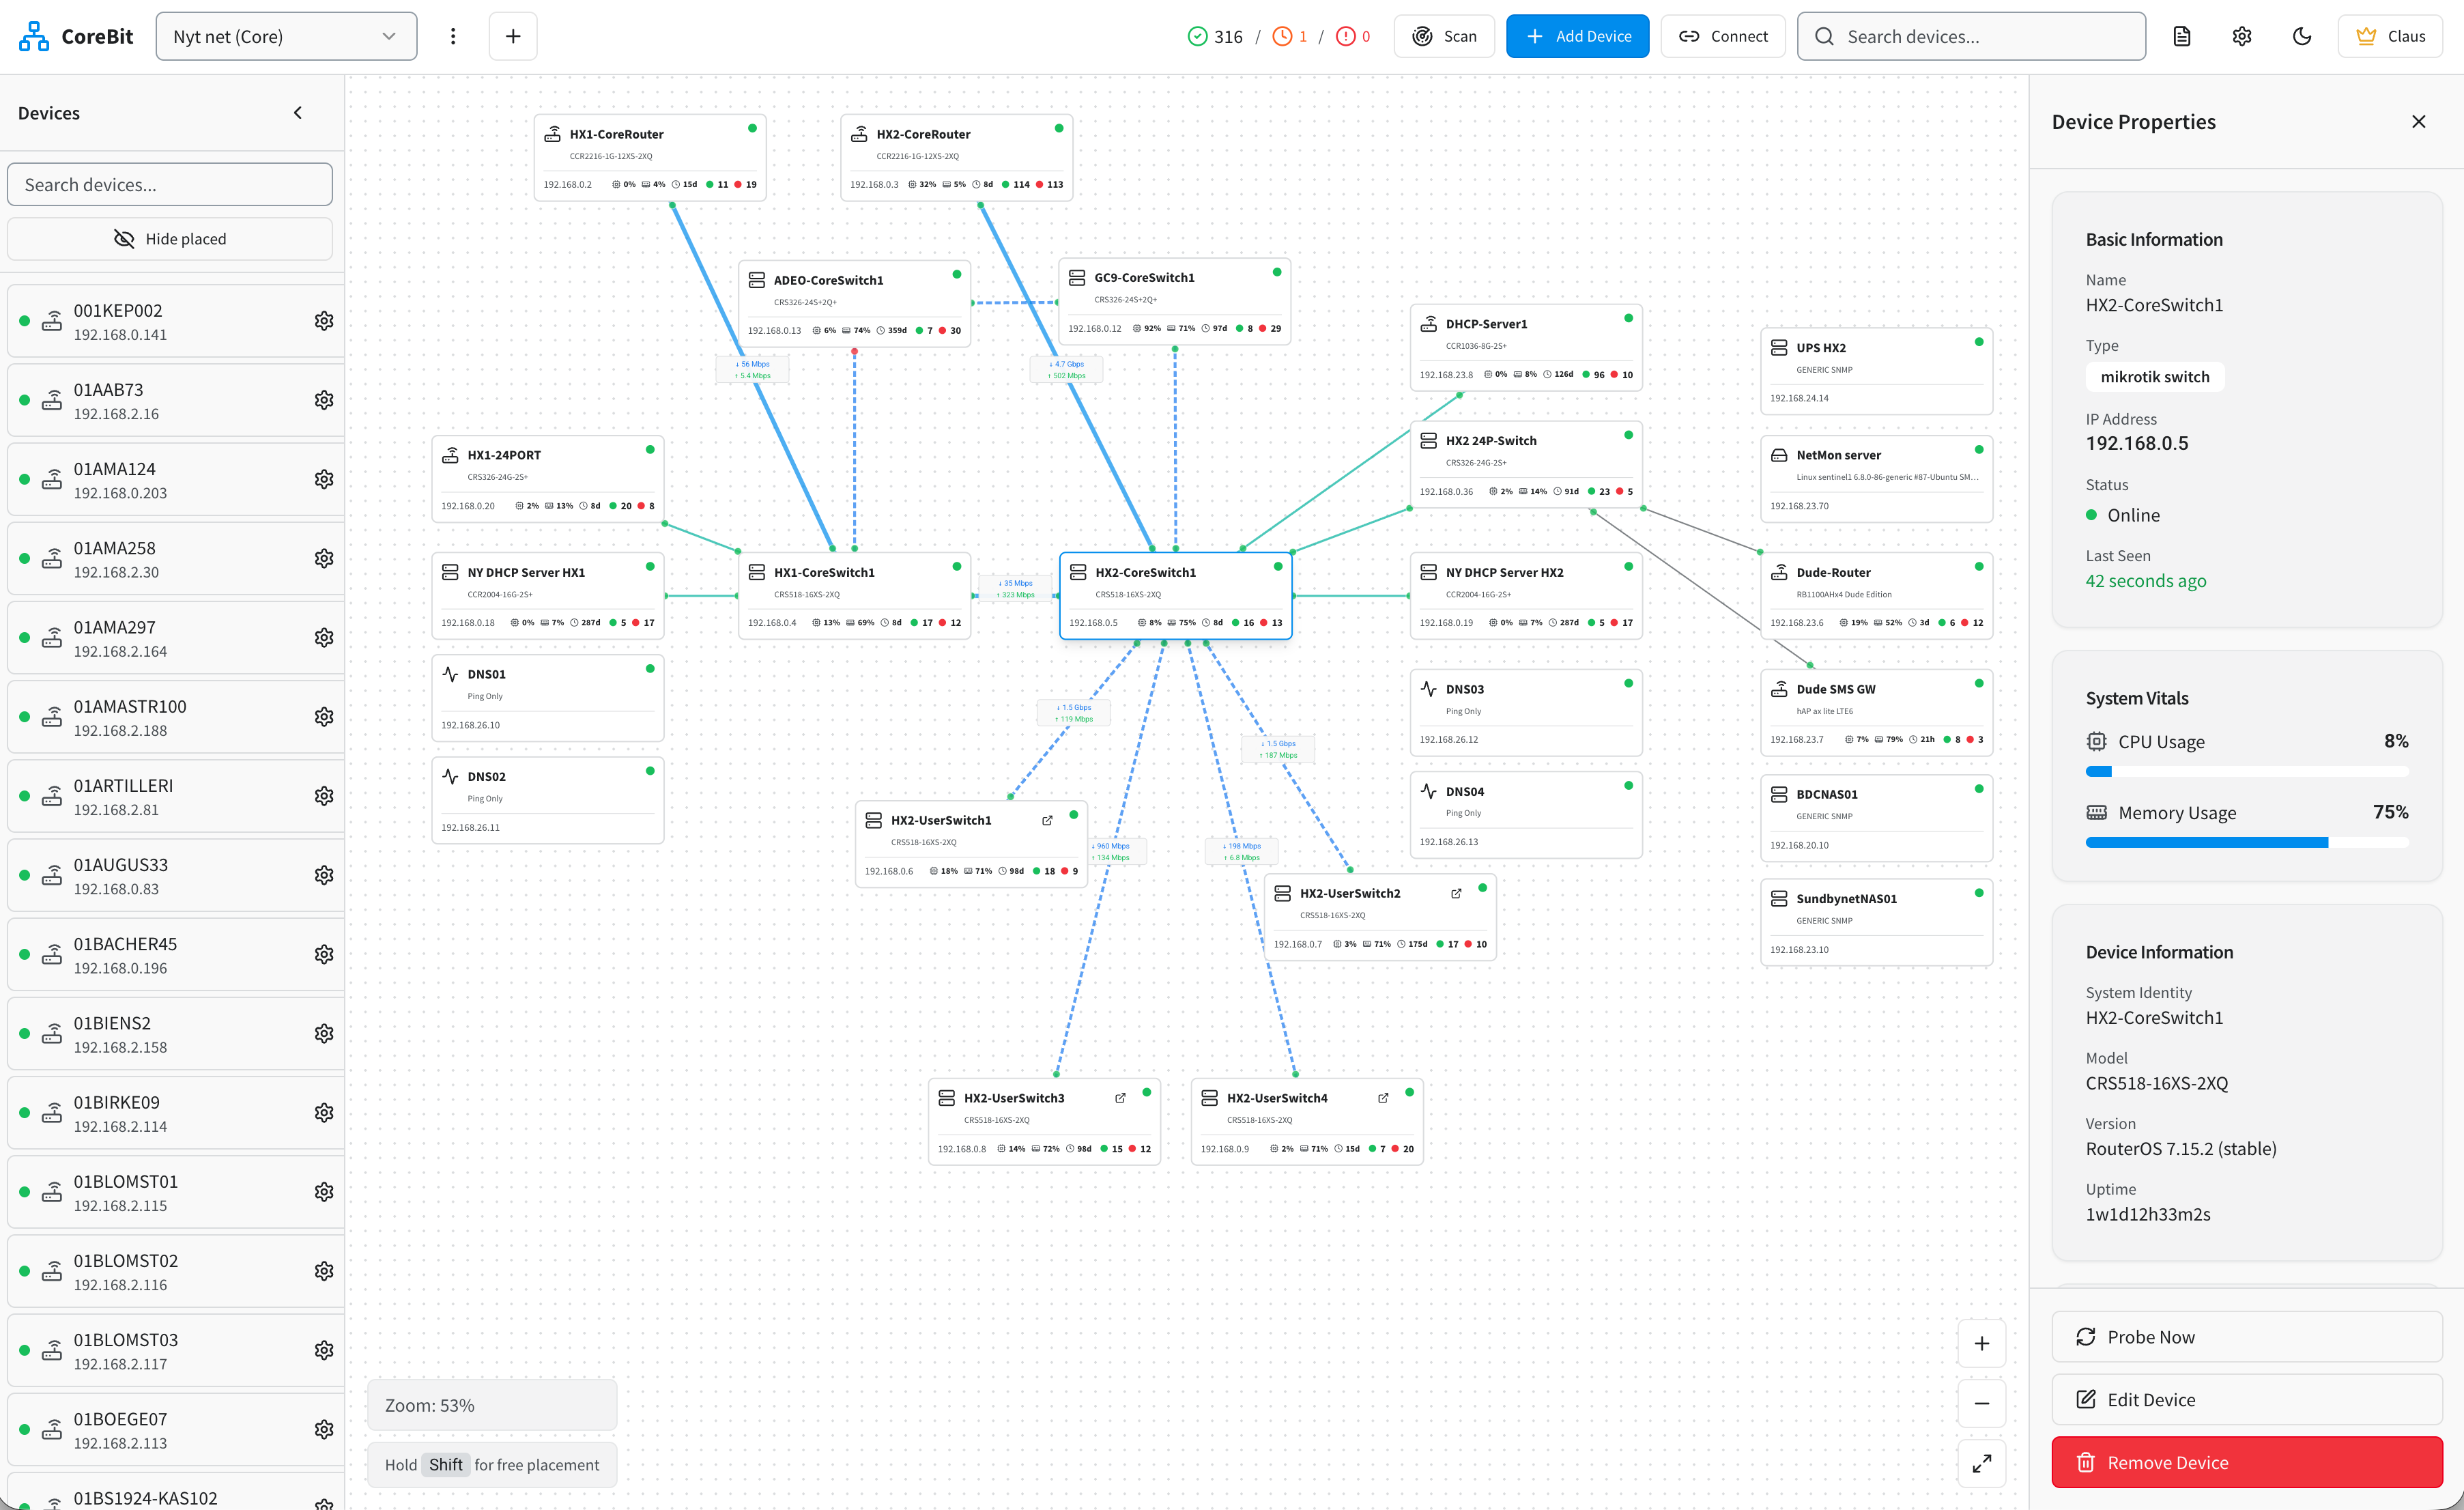The height and width of the screenshot is (1510, 2464).
Task: Click the dark mode moon icon
Action: click(x=2301, y=36)
